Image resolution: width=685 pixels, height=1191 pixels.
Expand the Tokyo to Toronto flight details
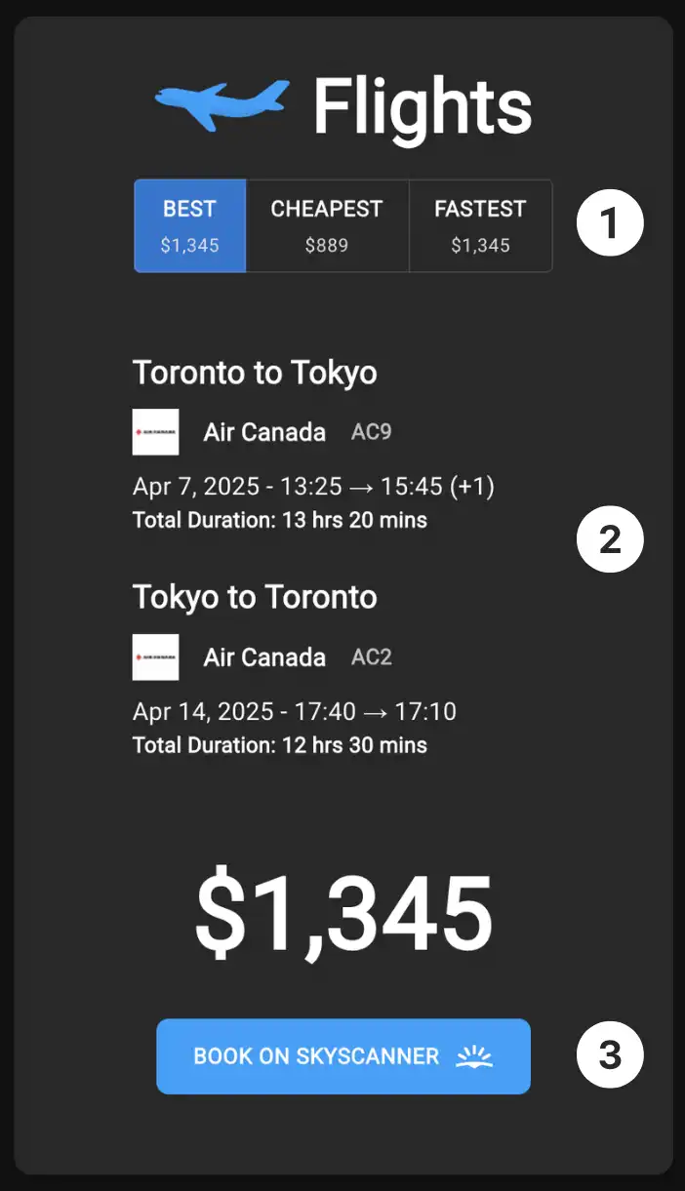(255, 597)
